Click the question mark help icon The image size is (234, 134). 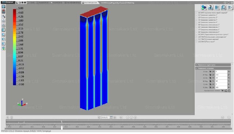[210, 7]
